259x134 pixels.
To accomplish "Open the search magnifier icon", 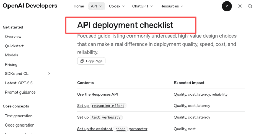I will coord(250,6).
